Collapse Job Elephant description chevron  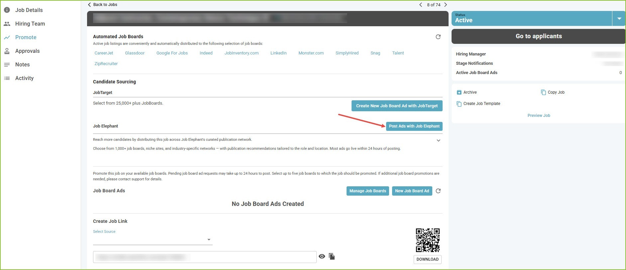click(x=439, y=140)
